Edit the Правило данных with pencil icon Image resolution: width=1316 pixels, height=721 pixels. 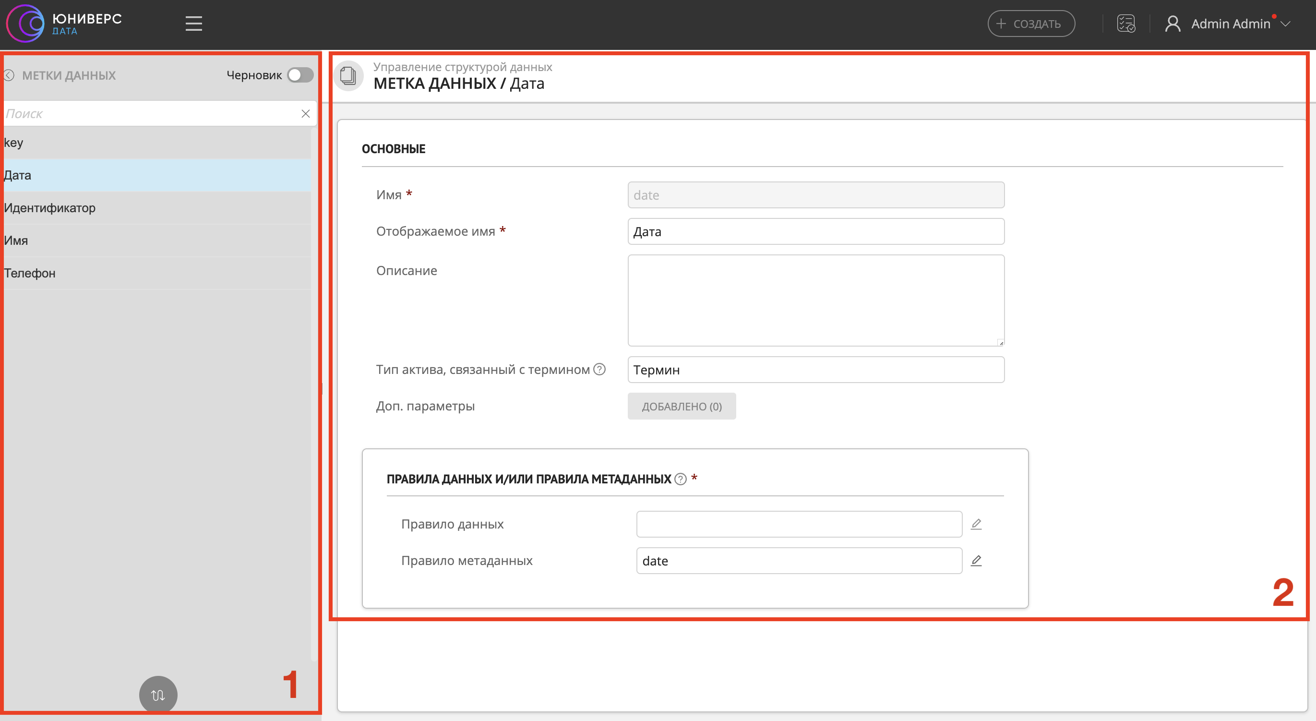point(976,524)
